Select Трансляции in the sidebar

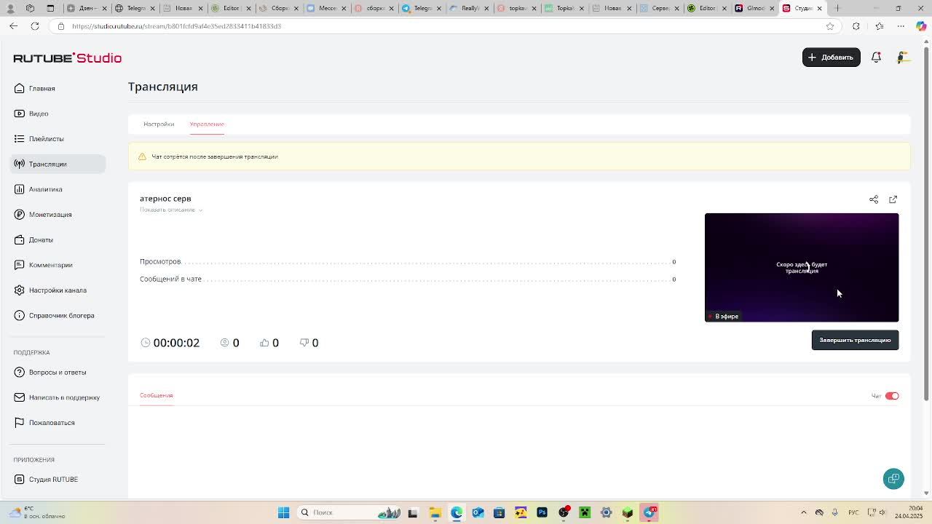pos(58,164)
